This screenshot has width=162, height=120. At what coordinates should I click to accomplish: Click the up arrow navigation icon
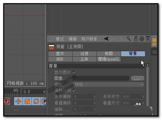click(x=120, y=39)
